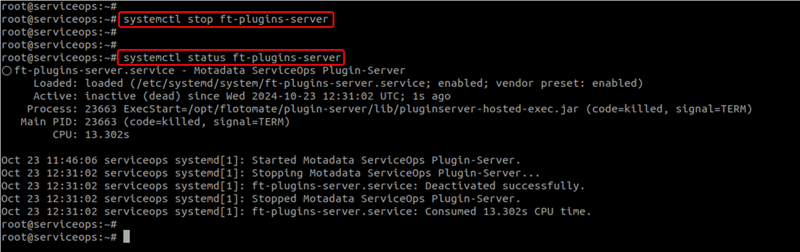This screenshot has width=800, height=252.
Task: Click the Oct 23 11:46:06 log timestamp
Action: tap(49, 160)
